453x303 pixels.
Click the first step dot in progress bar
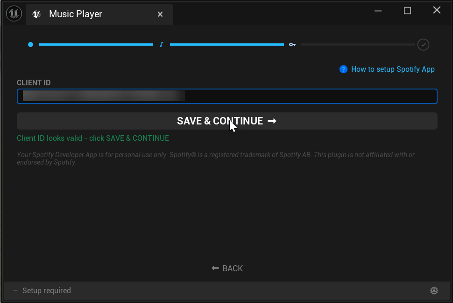click(x=31, y=44)
